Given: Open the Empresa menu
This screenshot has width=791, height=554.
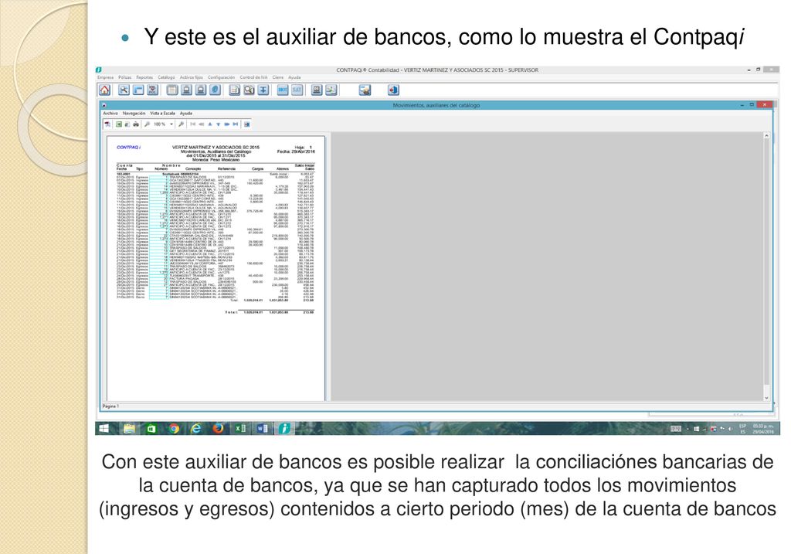Looking at the screenshot, I should pyautogui.click(x=105, y=77).
